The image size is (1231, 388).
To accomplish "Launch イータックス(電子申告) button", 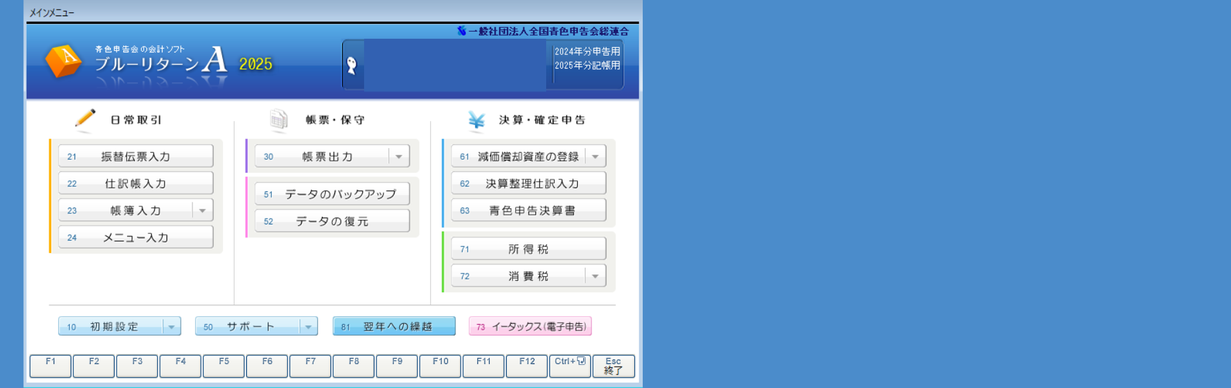I will pos(530,327).
